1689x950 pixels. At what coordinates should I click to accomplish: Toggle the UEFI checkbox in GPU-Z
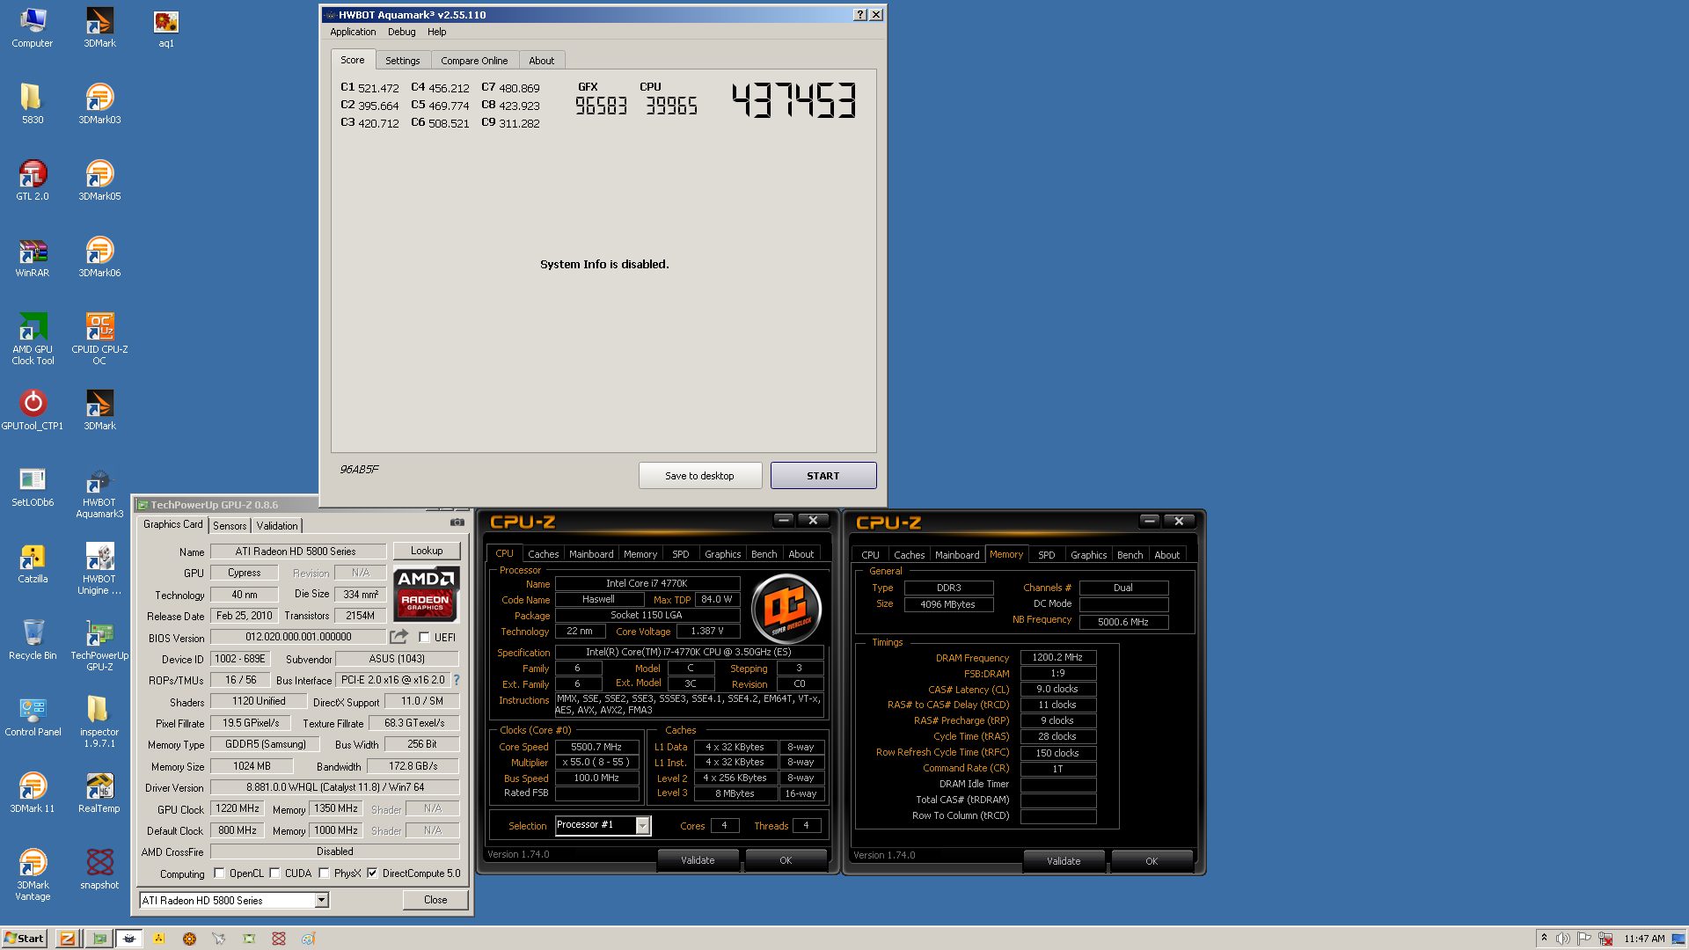pos(424,638)
